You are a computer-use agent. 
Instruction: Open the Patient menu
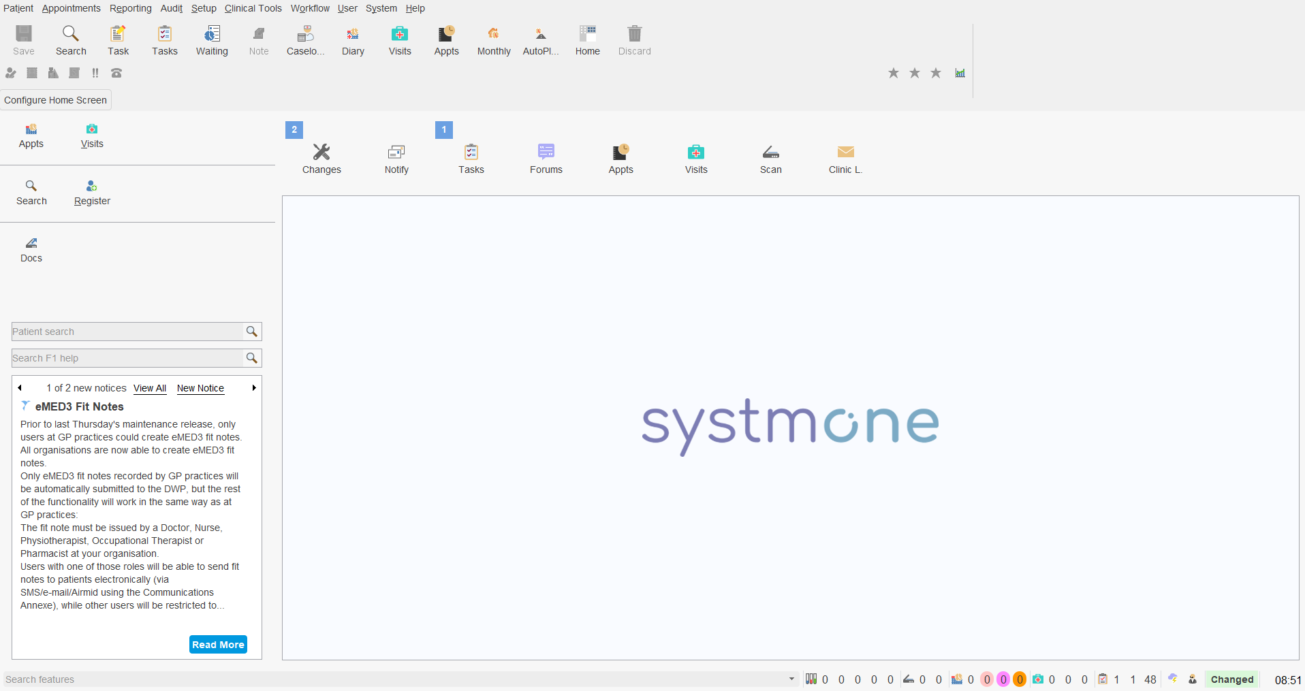[x=18, y=8]
